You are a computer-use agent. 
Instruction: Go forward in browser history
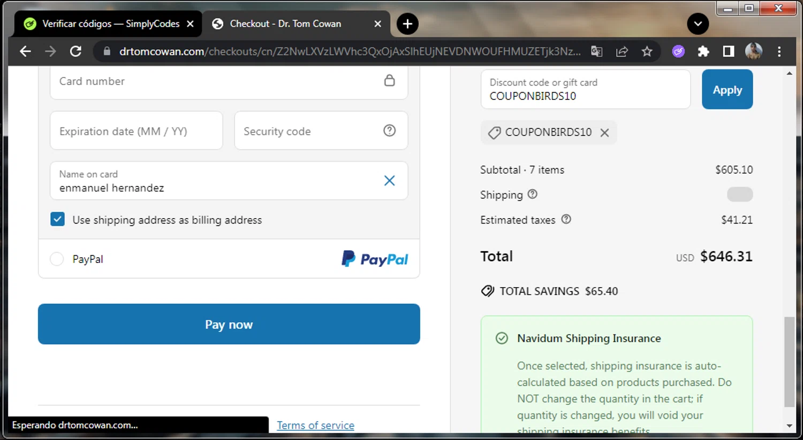click(x=50, y=51)
